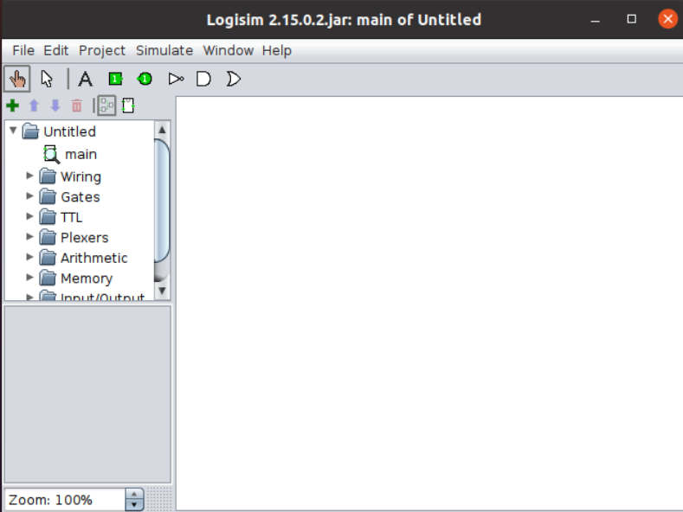Open the Edit menu
Screen dimensions: 683x512
55,50
